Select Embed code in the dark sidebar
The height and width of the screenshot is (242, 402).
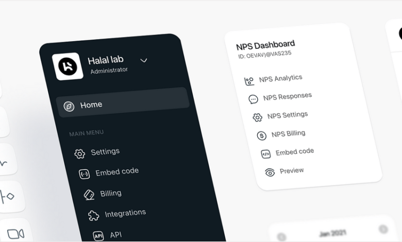(117, 172)
